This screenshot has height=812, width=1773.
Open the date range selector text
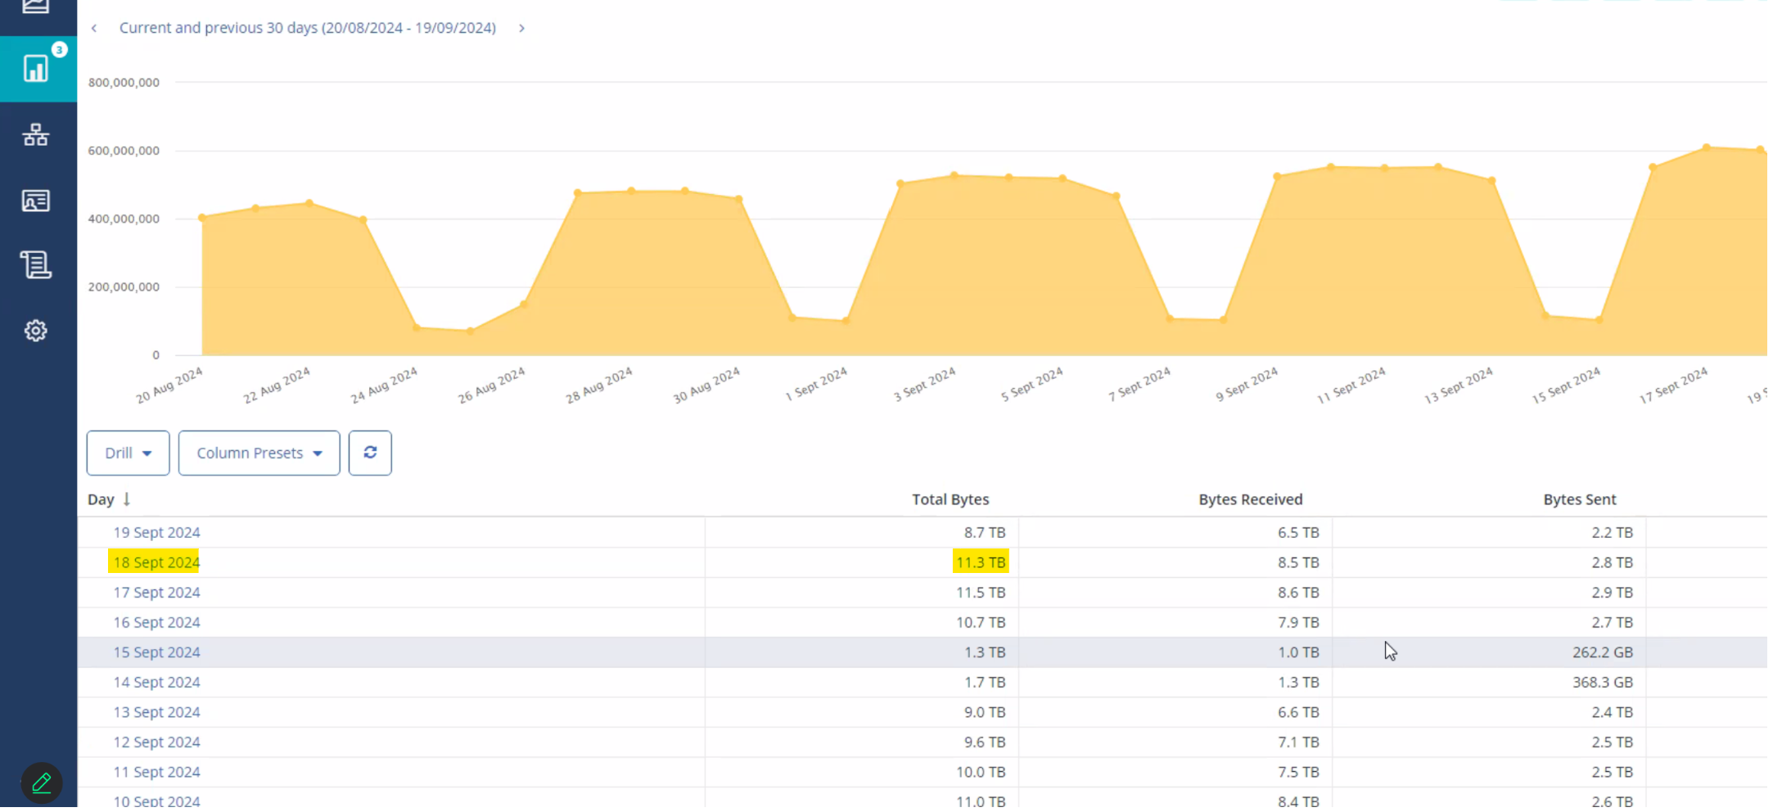tap(309, 29)
